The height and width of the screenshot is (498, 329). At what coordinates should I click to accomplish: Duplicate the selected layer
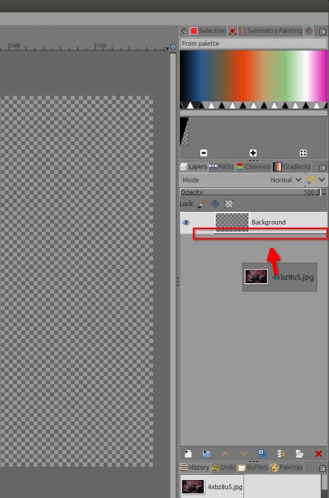pos(262,453)
